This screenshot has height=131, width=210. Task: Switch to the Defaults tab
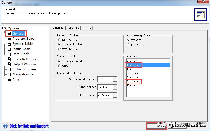pos(73,28)
